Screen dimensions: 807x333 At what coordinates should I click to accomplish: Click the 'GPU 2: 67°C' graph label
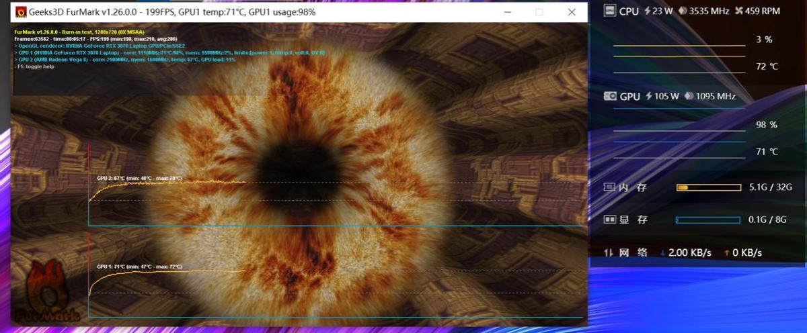click(x=139, y=179)
